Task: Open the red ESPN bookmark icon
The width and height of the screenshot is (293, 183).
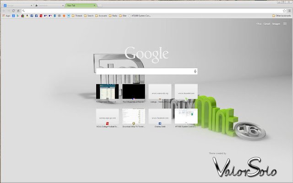Action: coord(41,16)
